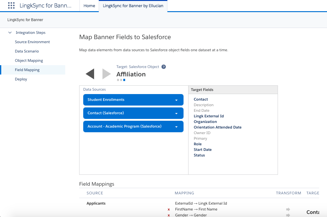Navigate to the Object Mapping step
The height and width of the screenshot is (217, 327).
pyautogui.click(x=29, y=61)
